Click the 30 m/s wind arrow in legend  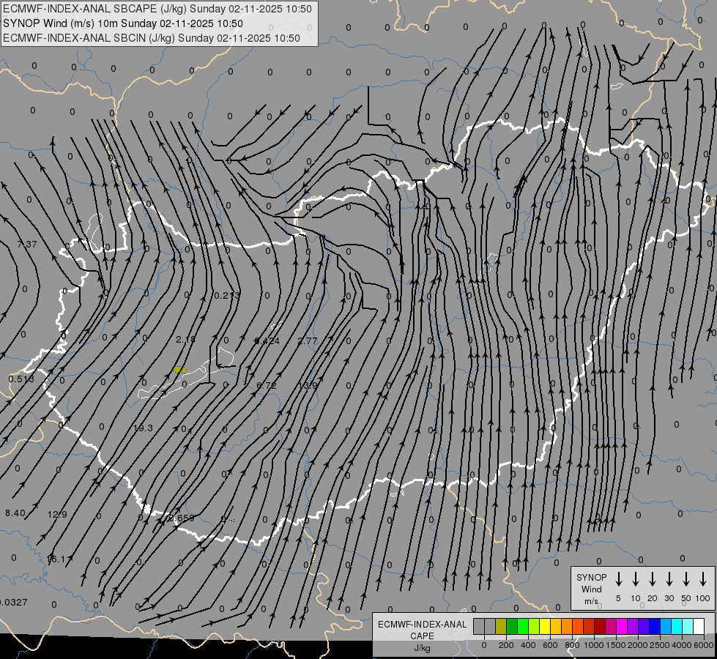point(669,579)
